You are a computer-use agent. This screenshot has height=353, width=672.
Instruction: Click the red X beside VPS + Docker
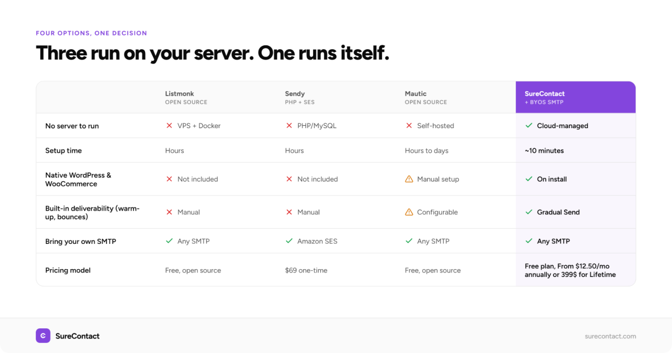coord(169,126)
